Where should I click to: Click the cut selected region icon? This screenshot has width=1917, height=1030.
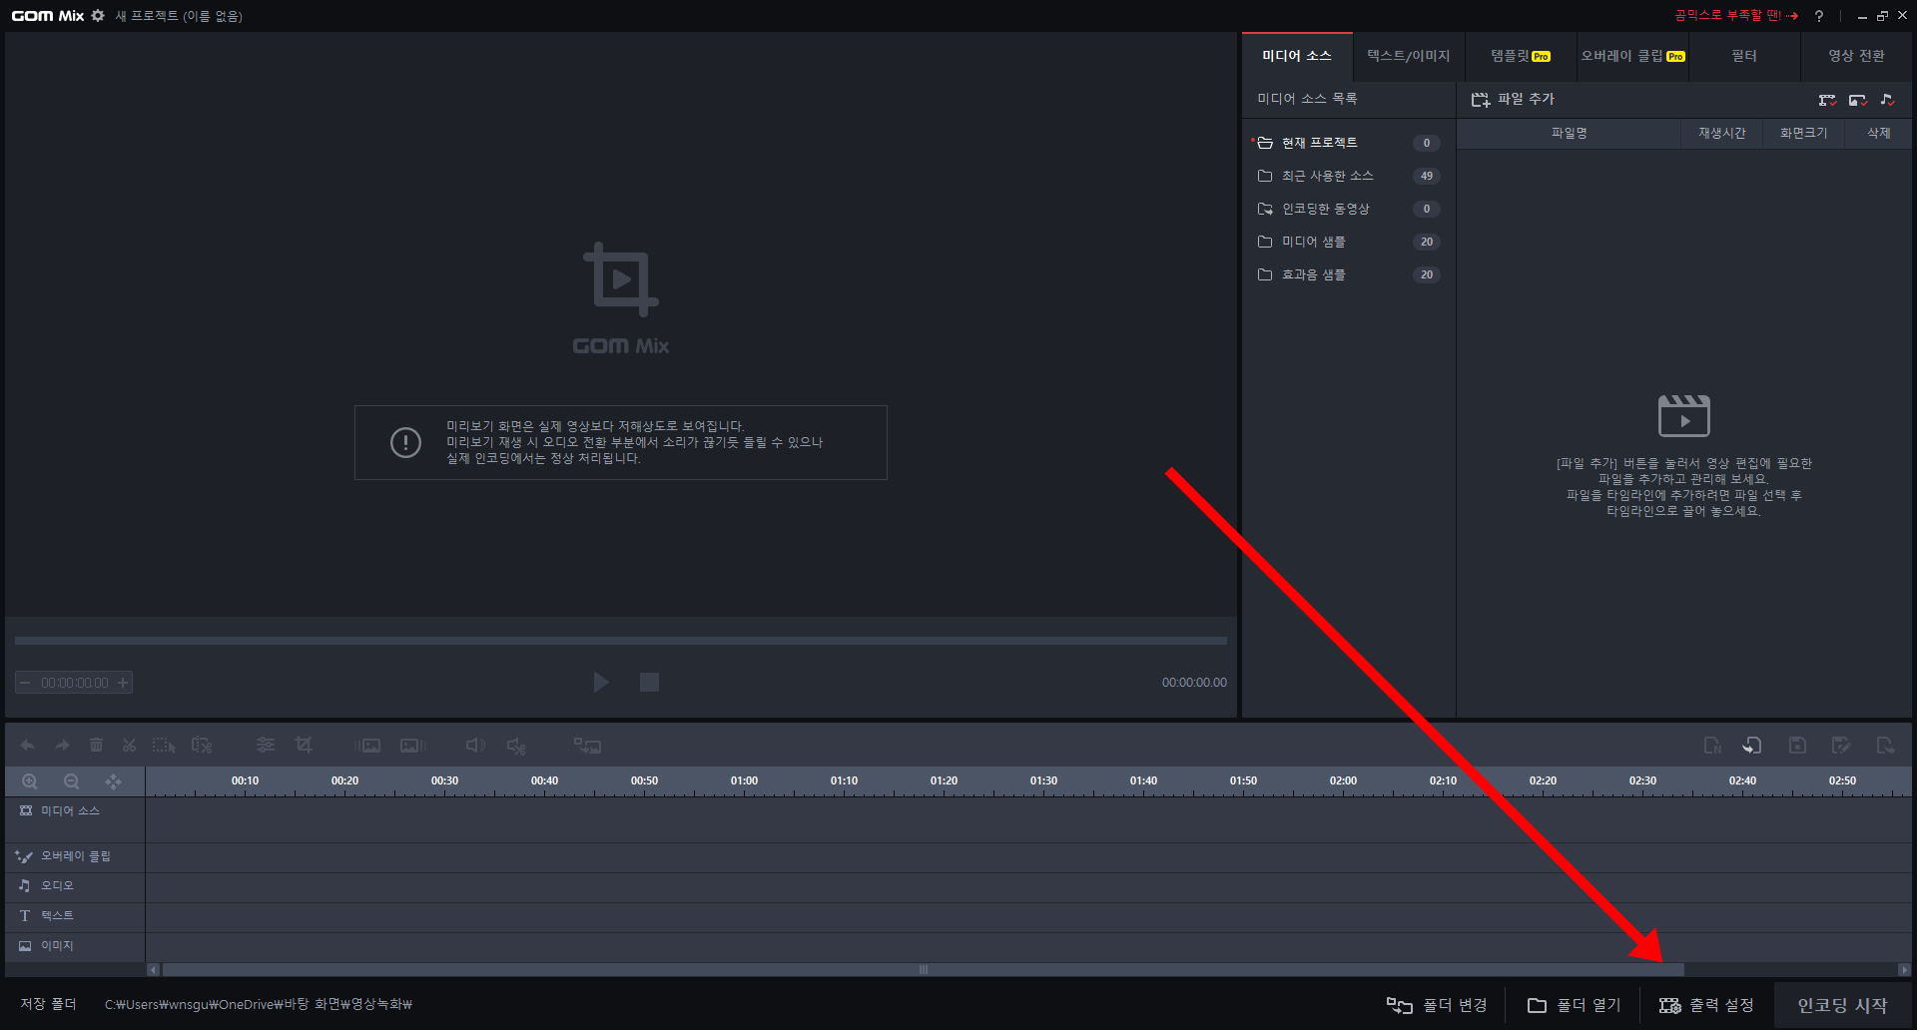(202, 746)
